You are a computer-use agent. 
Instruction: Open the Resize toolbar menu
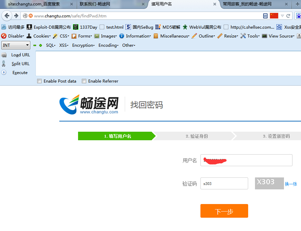tap(228, 36)
